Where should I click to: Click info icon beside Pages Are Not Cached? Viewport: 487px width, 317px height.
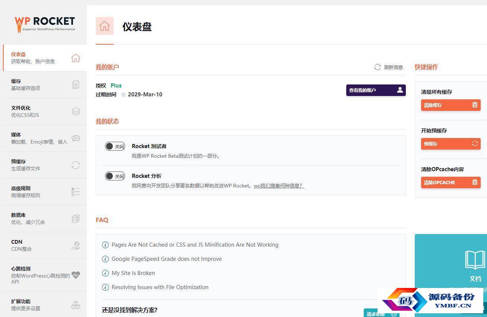(x=105, y=245)
